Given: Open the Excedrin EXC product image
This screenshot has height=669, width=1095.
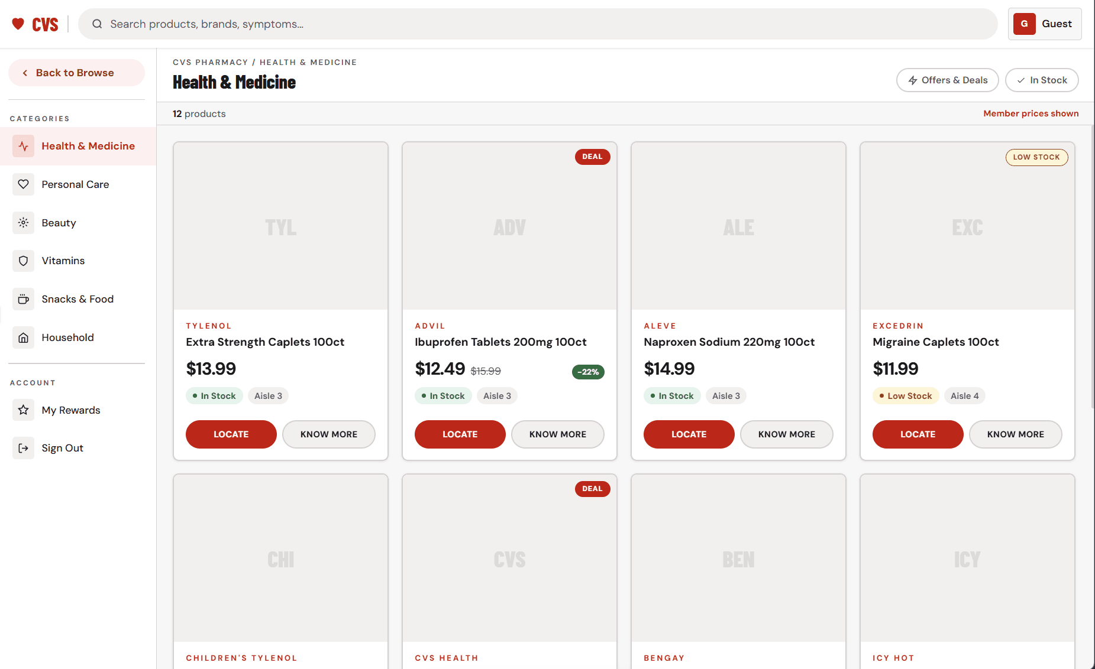Looking at the screenshot, I should click(967, 226).
